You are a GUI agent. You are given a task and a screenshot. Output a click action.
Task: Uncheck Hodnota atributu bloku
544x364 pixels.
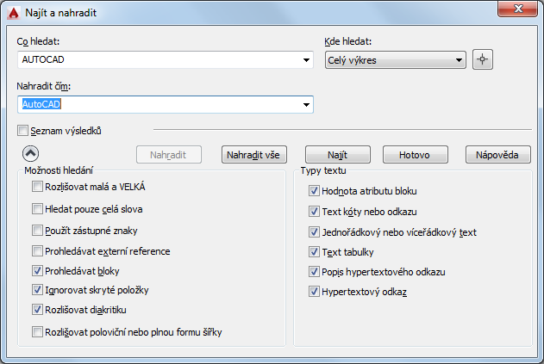314,191
